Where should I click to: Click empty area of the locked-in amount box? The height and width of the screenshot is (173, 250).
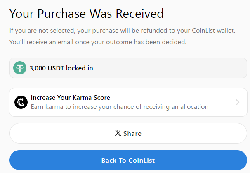[169, 68]
